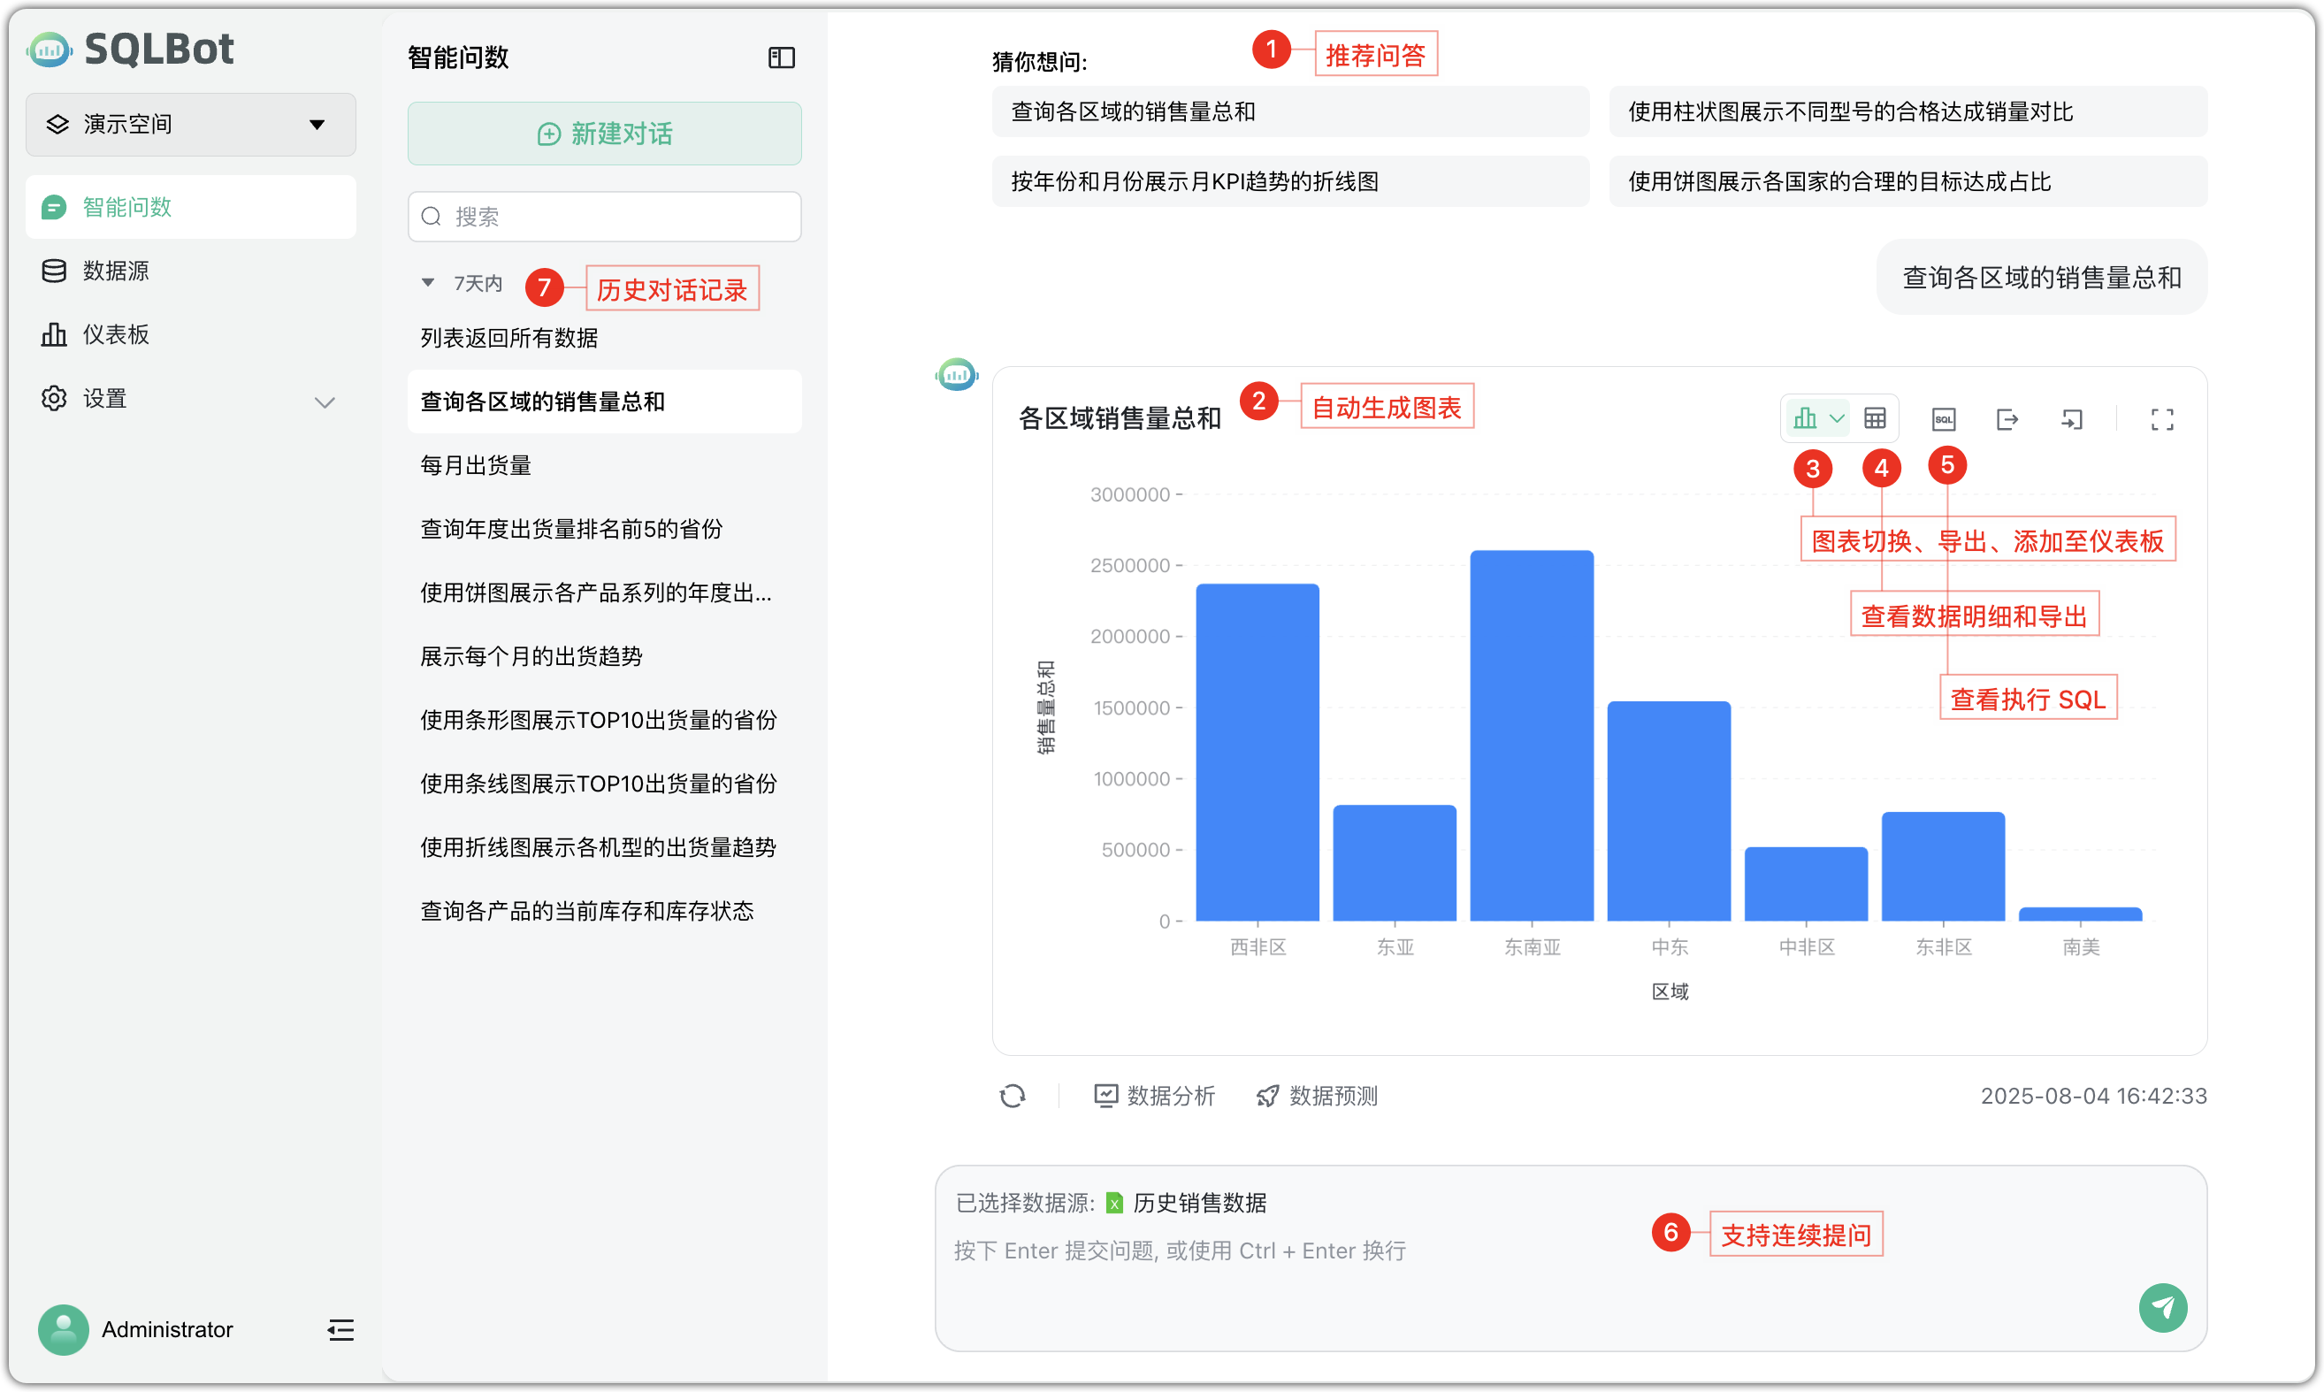
Task: Export the generated chart
Action: pos(2007,419)
